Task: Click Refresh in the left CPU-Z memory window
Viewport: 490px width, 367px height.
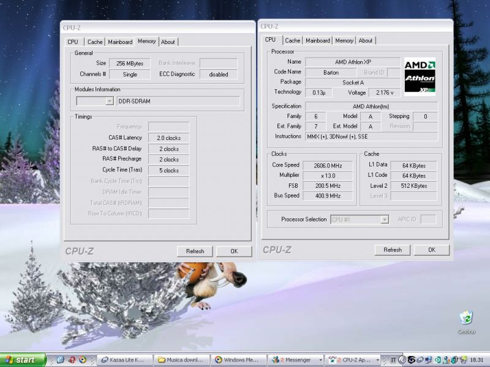Action: click(x=195, y=251)
